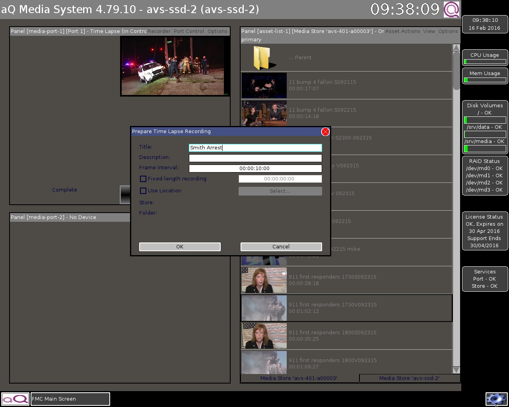
Task: Open Options menu in asset-list-1 panel
Action: [x=448, y=31]
